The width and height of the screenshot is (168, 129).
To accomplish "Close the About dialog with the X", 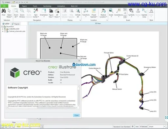I will click(79, 61).
